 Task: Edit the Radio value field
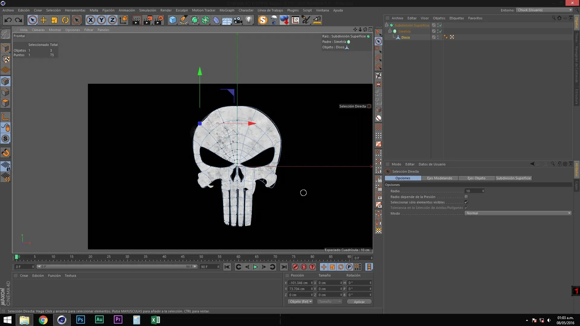point(474,191)
